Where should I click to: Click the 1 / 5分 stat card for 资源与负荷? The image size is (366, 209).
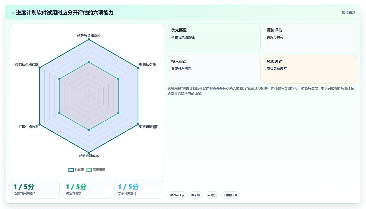[87, 189]
